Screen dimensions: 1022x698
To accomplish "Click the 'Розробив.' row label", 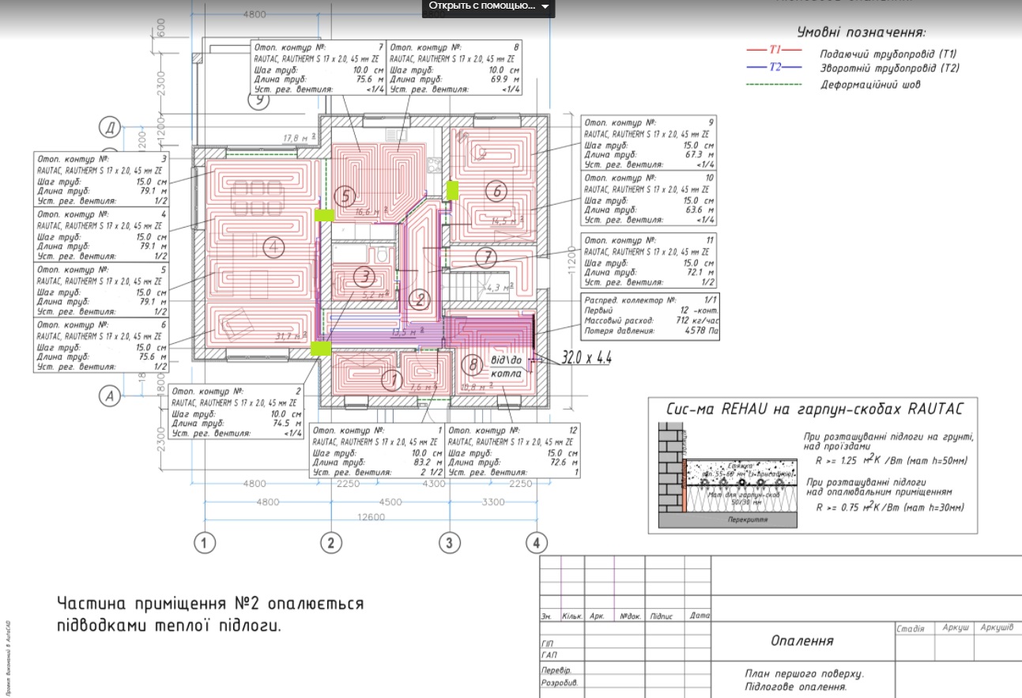I will pos(559,682).
